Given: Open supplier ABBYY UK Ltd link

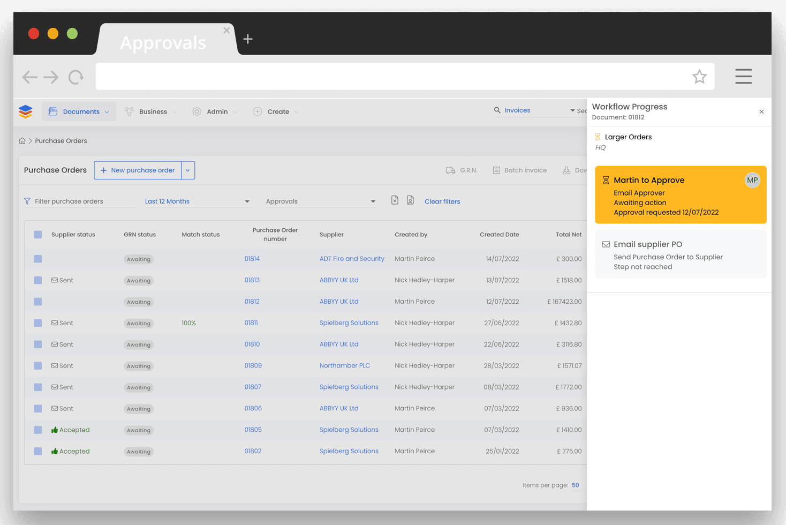Looking at the screenshot, I should (x=339, y=280).
